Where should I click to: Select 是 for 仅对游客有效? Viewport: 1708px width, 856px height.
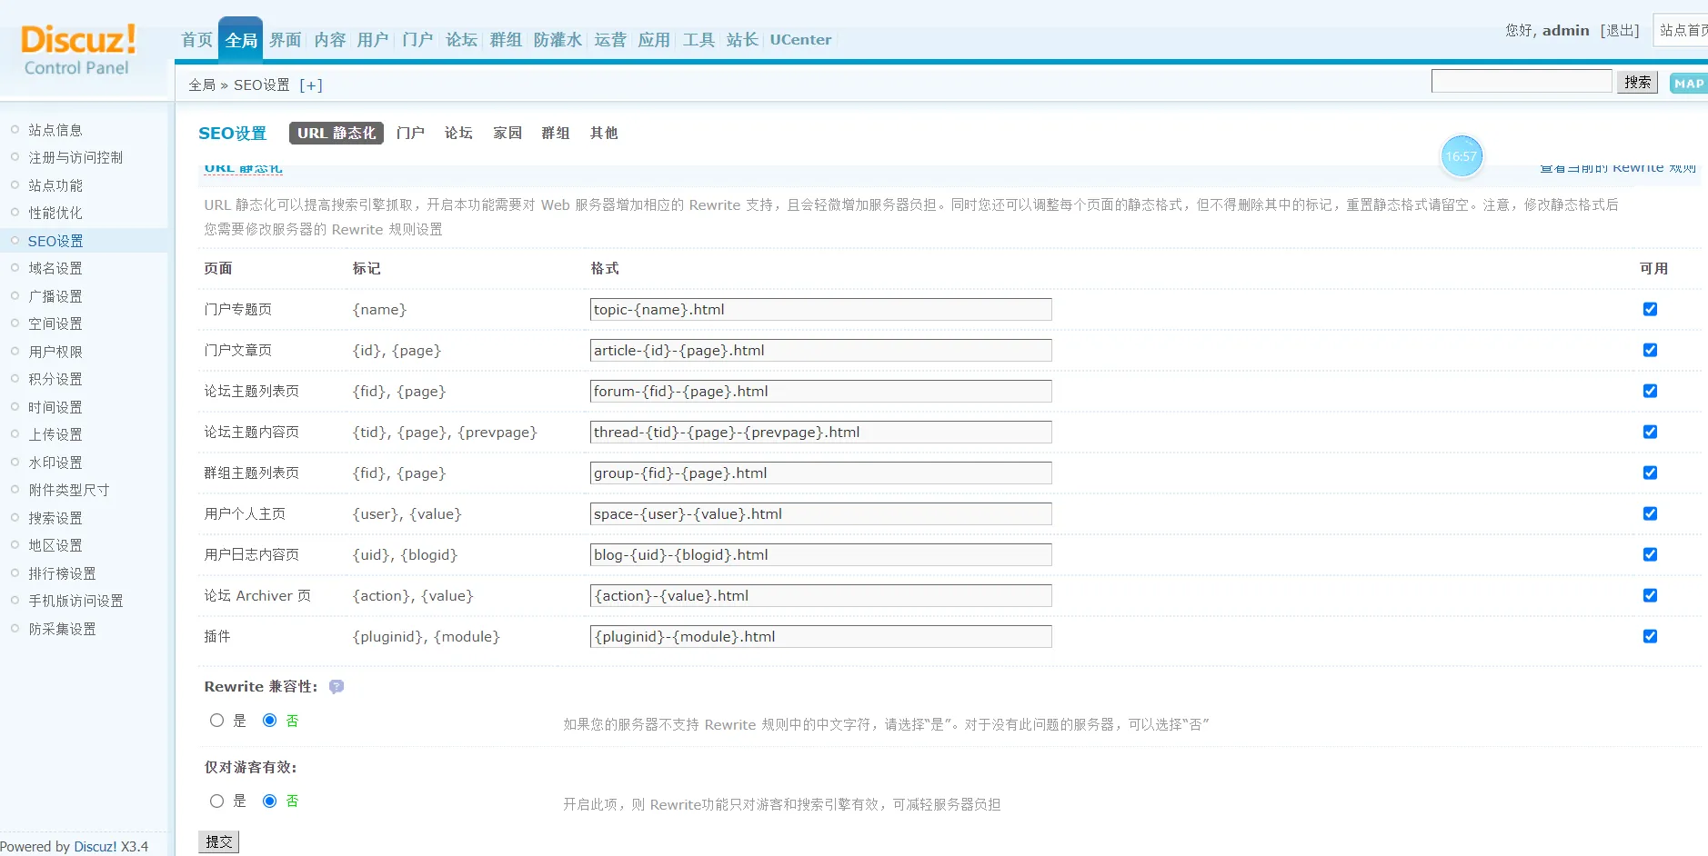pos(217,801)
